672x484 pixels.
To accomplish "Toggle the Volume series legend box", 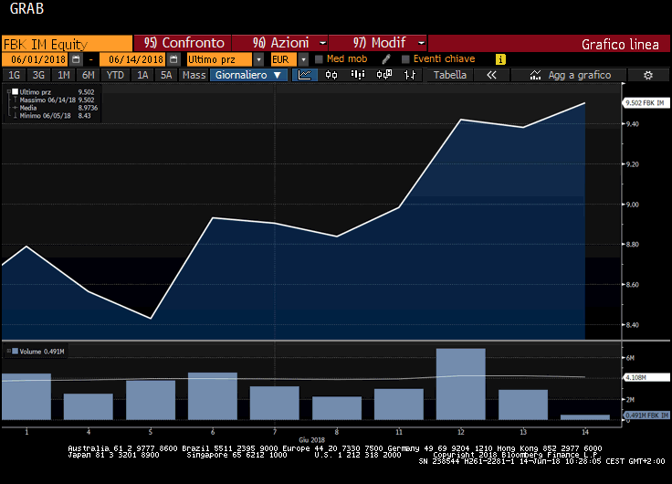I will click(x=15, y=351).
